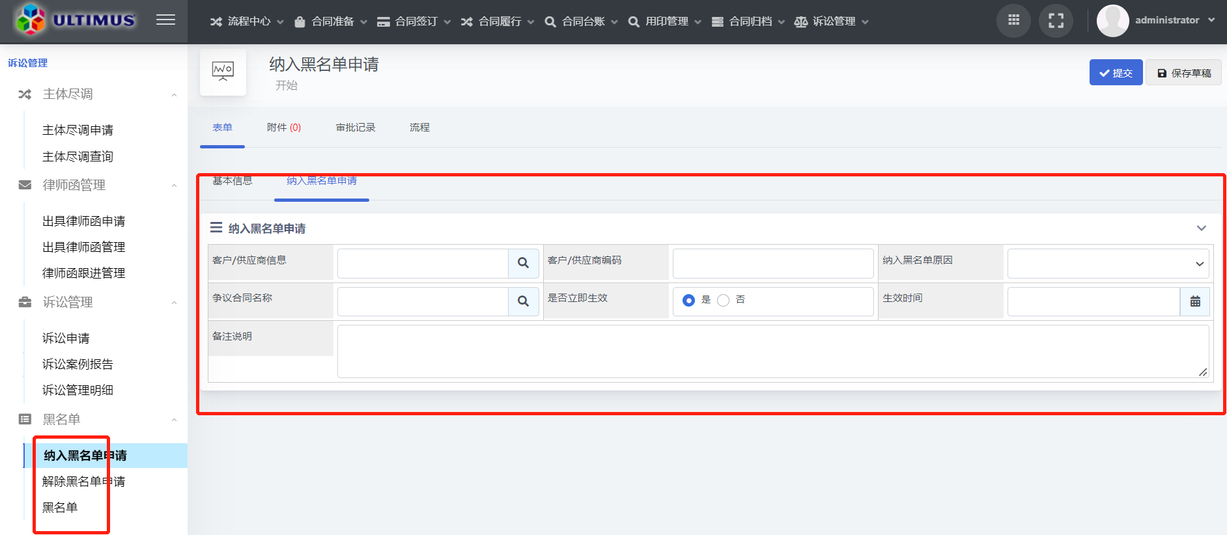Screen dimensions: 1227x535
Task: Collapse the 主体尽调 sidebar group chevron
Action: click(174, 95)
